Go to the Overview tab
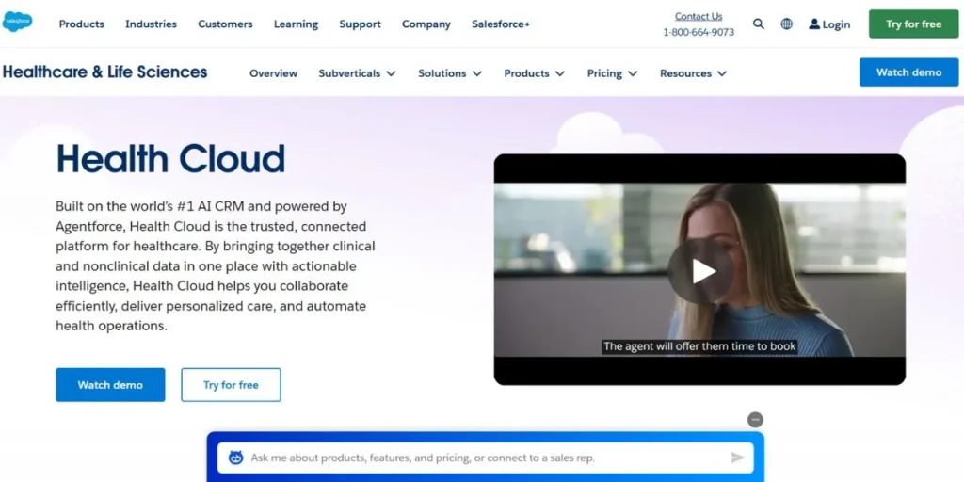 (x=274, y=73)
